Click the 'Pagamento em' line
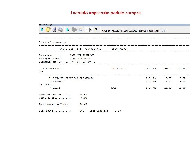 (67, 62)
